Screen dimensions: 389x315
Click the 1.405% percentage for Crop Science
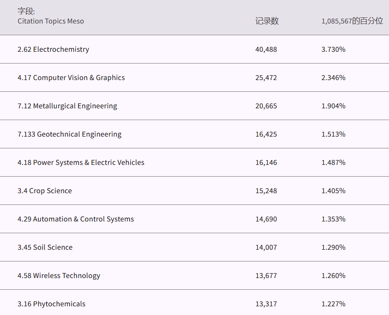[x=333, y=191]
